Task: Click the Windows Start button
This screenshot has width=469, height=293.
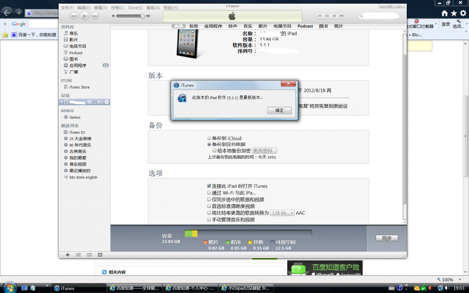Action: (x=10, y=287)
